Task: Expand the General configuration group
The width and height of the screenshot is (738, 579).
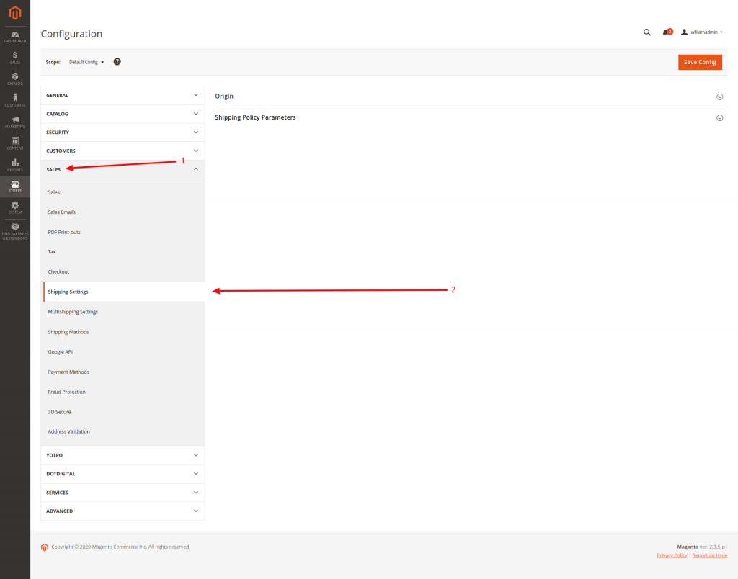Action: [123, 95]
